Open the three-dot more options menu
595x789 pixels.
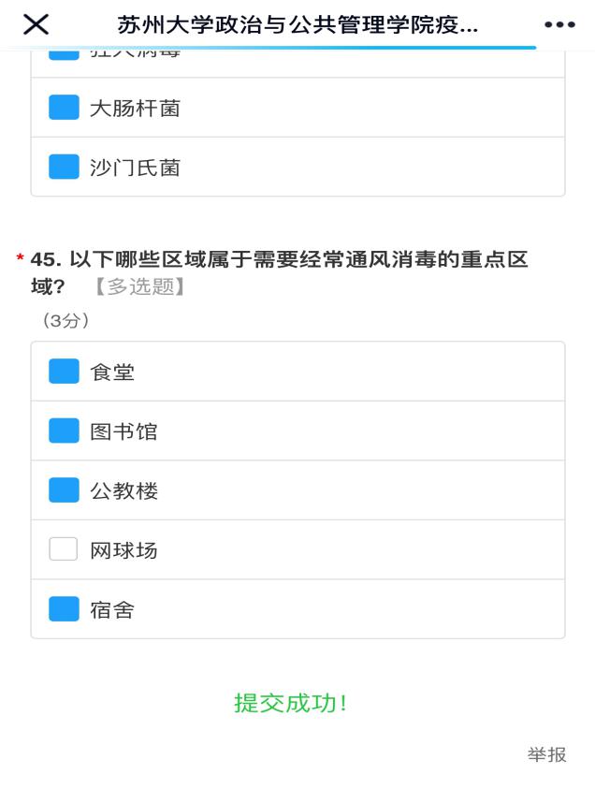tap(559, 25)
